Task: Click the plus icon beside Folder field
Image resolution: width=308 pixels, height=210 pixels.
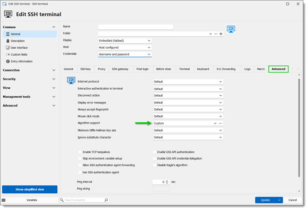Action: (221, 34)
